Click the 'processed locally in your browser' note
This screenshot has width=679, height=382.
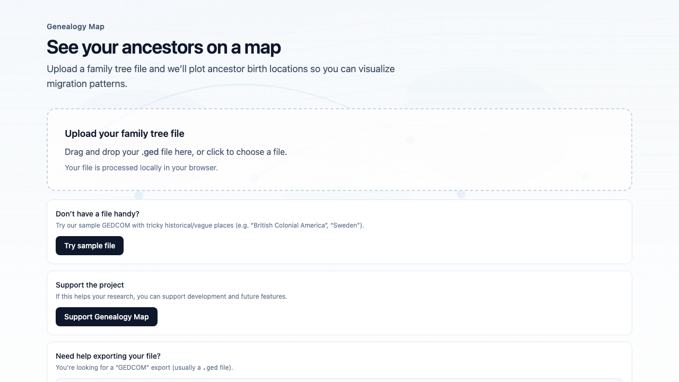[141, 168]
